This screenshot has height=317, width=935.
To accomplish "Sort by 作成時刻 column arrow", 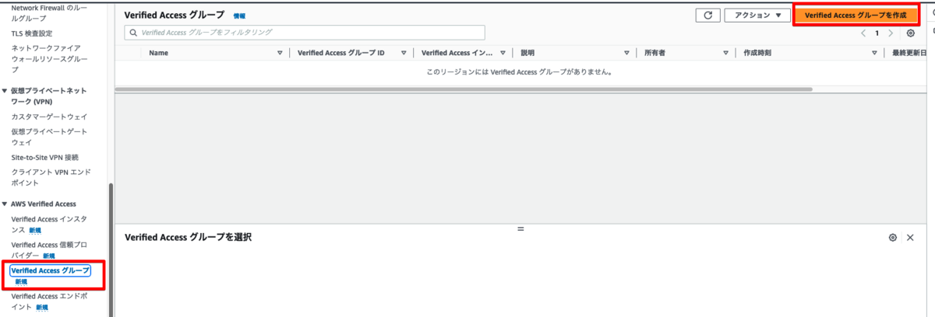I will [x=874, y=53].
